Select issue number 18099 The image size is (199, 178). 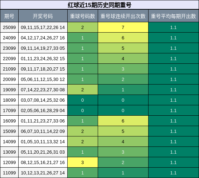9,100
